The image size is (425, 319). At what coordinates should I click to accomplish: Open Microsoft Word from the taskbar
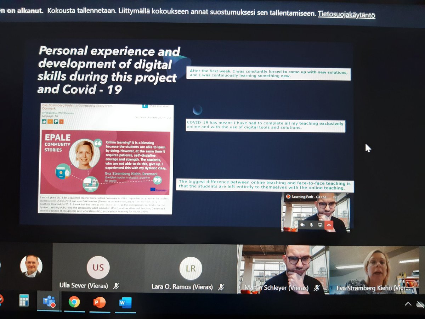pos(125,302)
